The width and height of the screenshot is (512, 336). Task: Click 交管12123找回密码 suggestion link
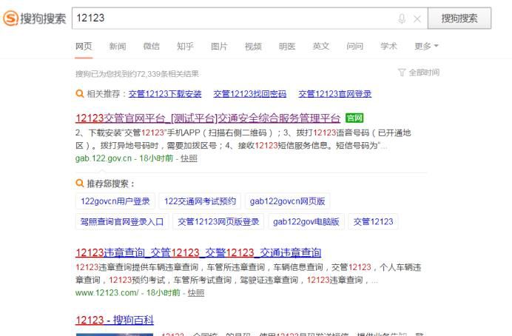pyautogui.click(x=250, y=94)
